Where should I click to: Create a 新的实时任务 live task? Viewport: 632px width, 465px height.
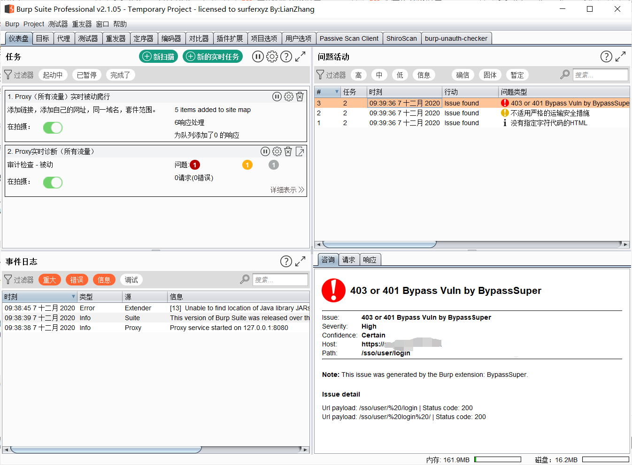213,56
